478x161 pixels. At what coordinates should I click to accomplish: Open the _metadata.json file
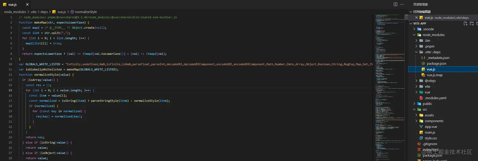pos(438,58)
